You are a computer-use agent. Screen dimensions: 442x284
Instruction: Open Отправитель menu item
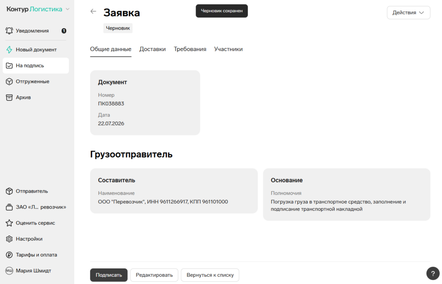pos(36,191)
